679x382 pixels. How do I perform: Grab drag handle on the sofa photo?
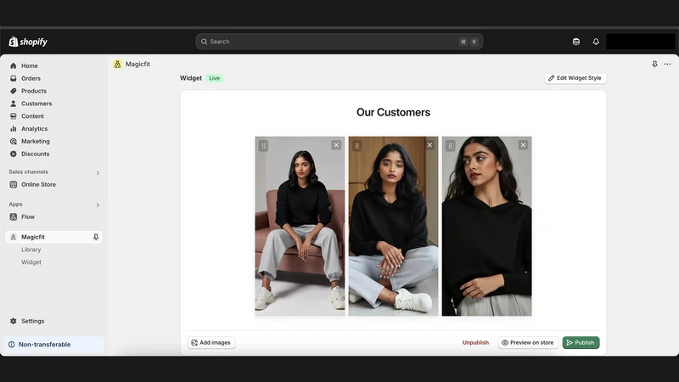tap(263, 145)
